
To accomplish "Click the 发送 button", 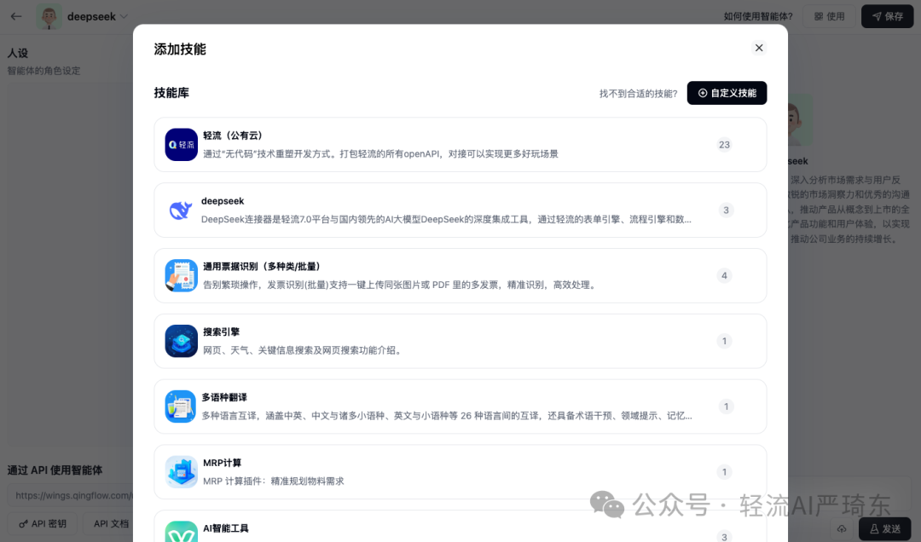I will (x=884, y=528).
